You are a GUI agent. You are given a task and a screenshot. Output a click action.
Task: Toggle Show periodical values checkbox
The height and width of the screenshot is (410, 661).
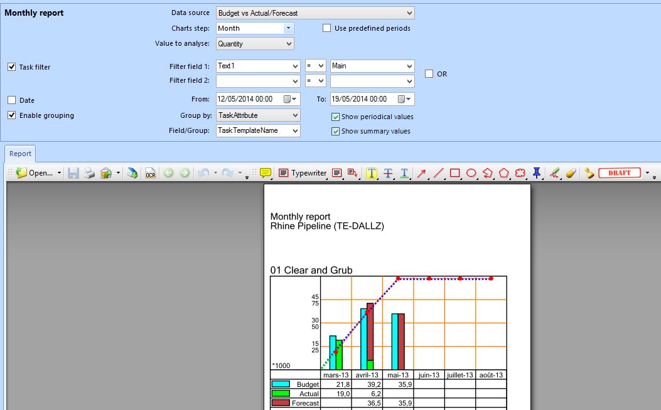pyautogui.click(x=336, y=117)
